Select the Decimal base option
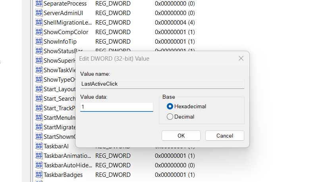 click(170, 117)
